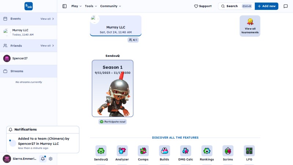Open the Rankings feature icon
Screen dimensions: 293x165
[207, 151]
